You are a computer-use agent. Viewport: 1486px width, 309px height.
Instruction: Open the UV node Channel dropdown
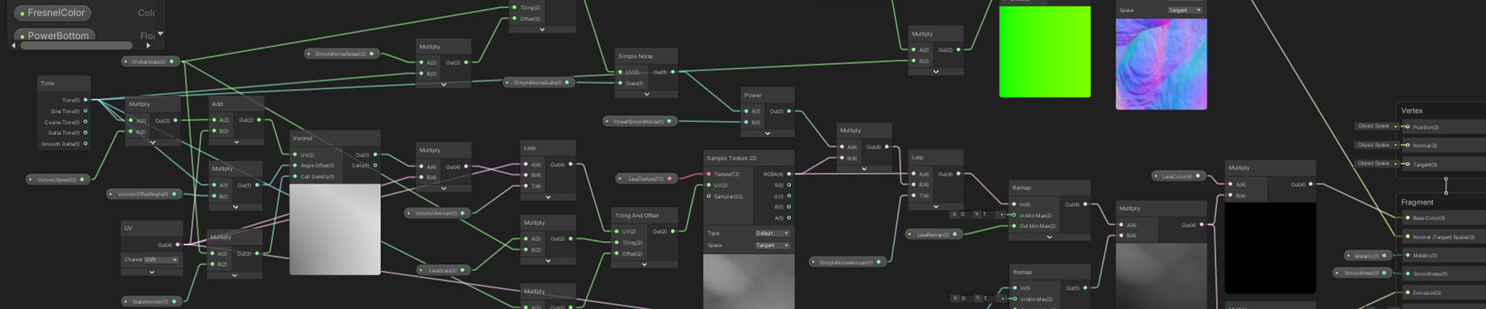[161, 260]
